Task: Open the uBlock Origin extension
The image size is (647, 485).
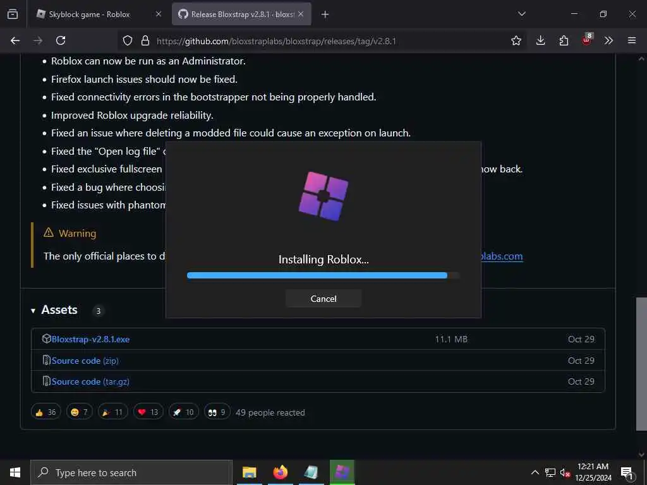Action: coord(587,40)
